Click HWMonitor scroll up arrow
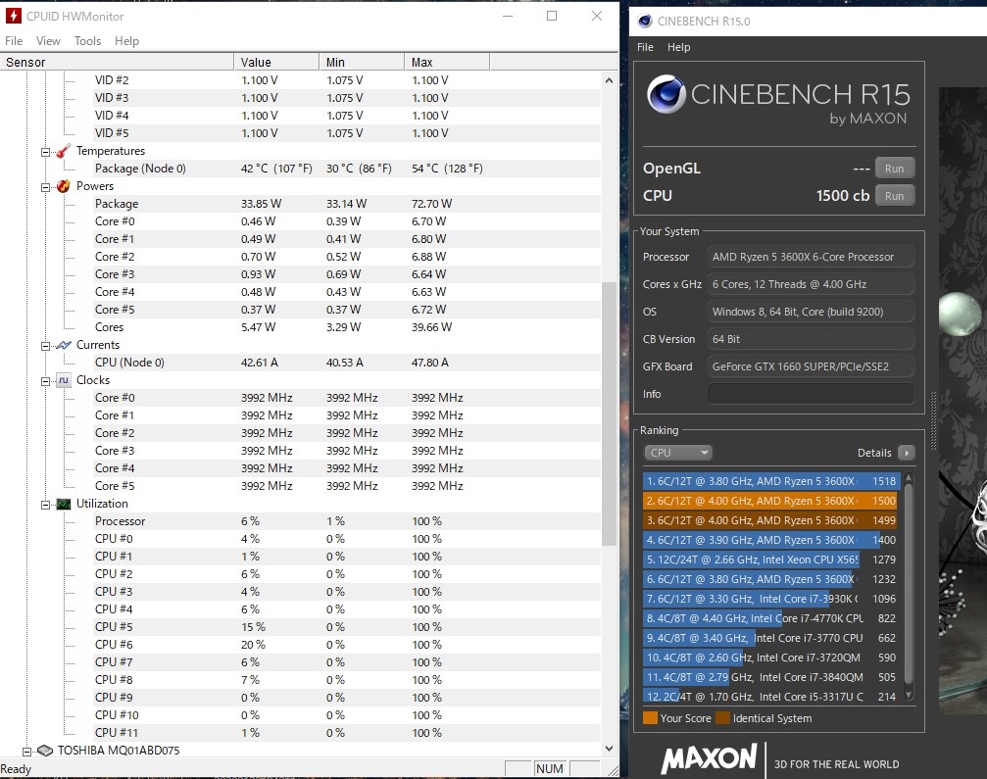The image size is (987, 779). pos(609,80)
